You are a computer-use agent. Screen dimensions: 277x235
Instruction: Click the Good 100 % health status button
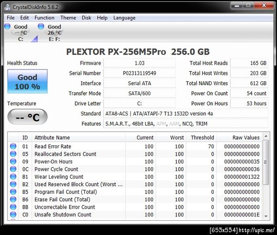(27, 81)
